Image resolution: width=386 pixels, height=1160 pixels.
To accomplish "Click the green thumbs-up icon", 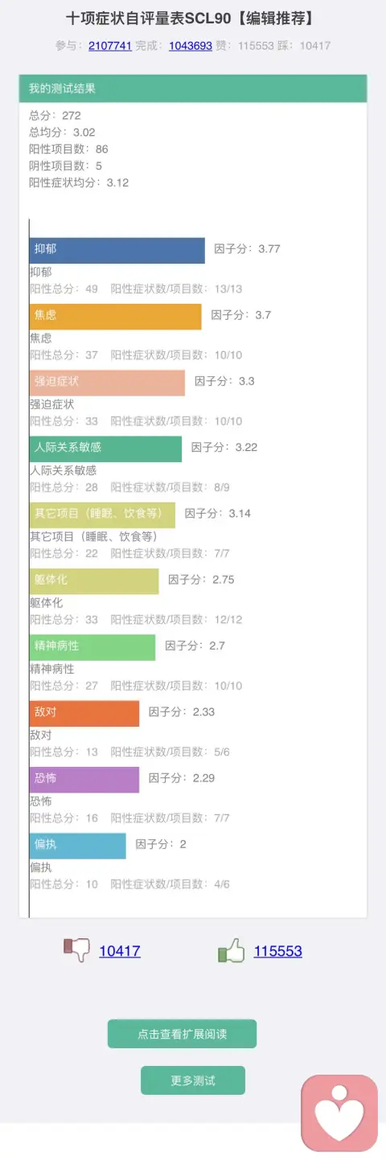I will pos(232,951).
